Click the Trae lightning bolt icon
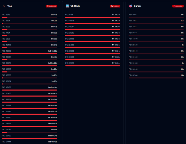 (x=4, y=6)
